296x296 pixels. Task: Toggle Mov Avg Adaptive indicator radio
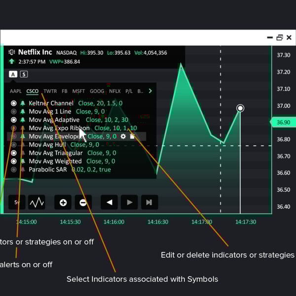coord(14,120)
